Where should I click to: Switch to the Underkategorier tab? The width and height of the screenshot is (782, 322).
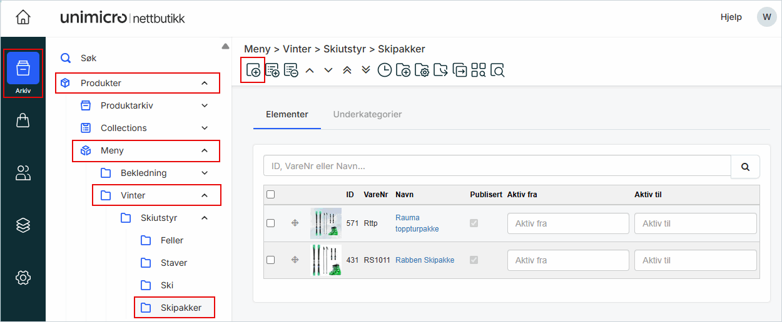pos(367,115)
